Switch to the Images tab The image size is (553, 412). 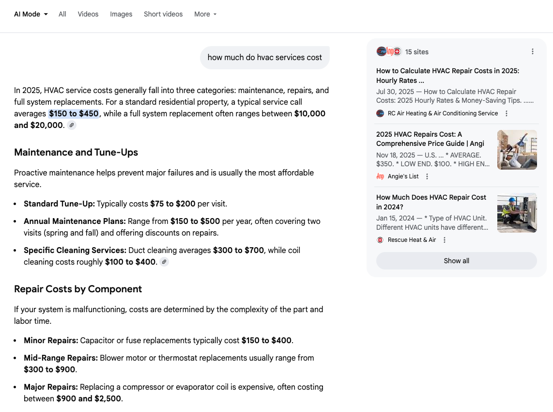pos(121,14)
